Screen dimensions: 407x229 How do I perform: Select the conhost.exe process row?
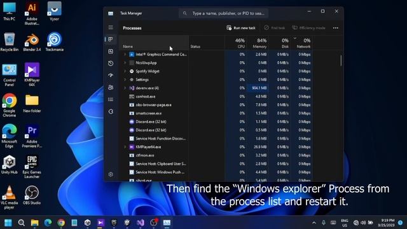point(216,96)
